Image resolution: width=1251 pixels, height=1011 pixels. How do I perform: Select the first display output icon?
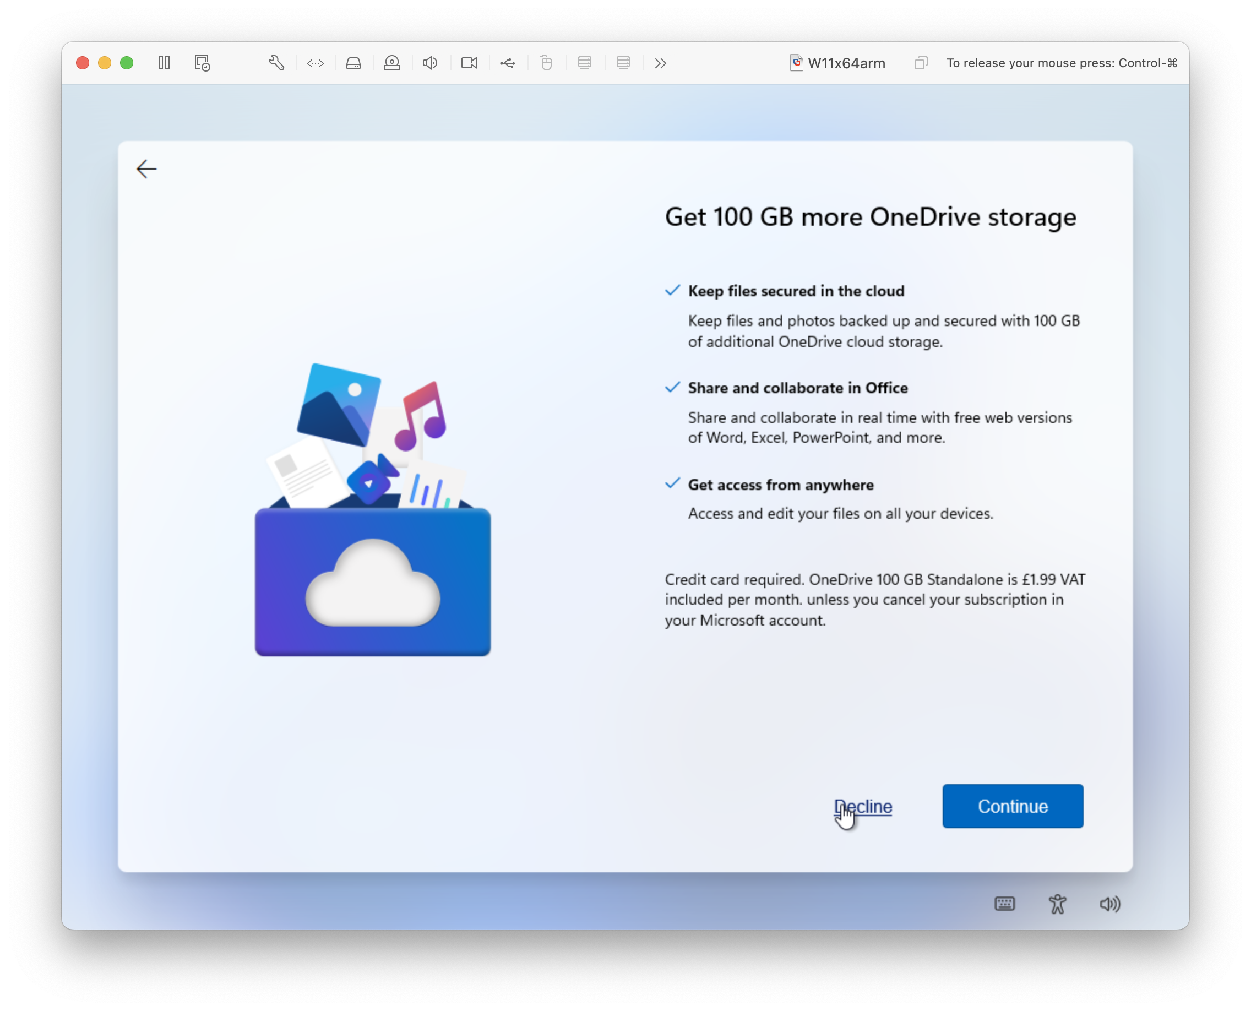pyautogui.click(x=584, y=63)
